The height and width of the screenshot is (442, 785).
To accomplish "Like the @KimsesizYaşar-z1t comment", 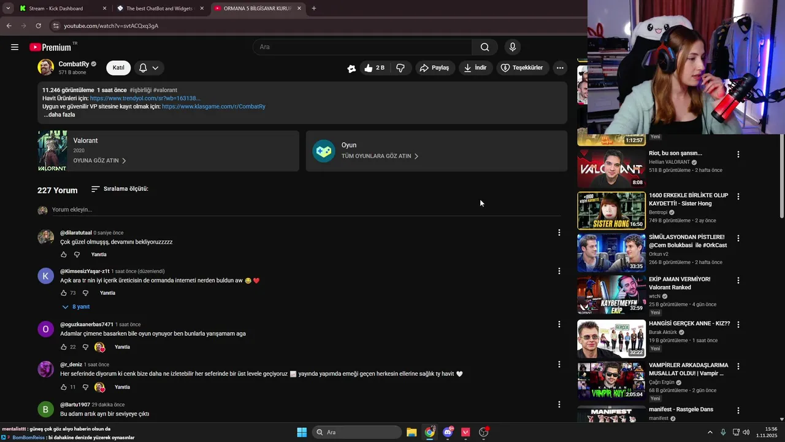I will click(x=64, y=293).
